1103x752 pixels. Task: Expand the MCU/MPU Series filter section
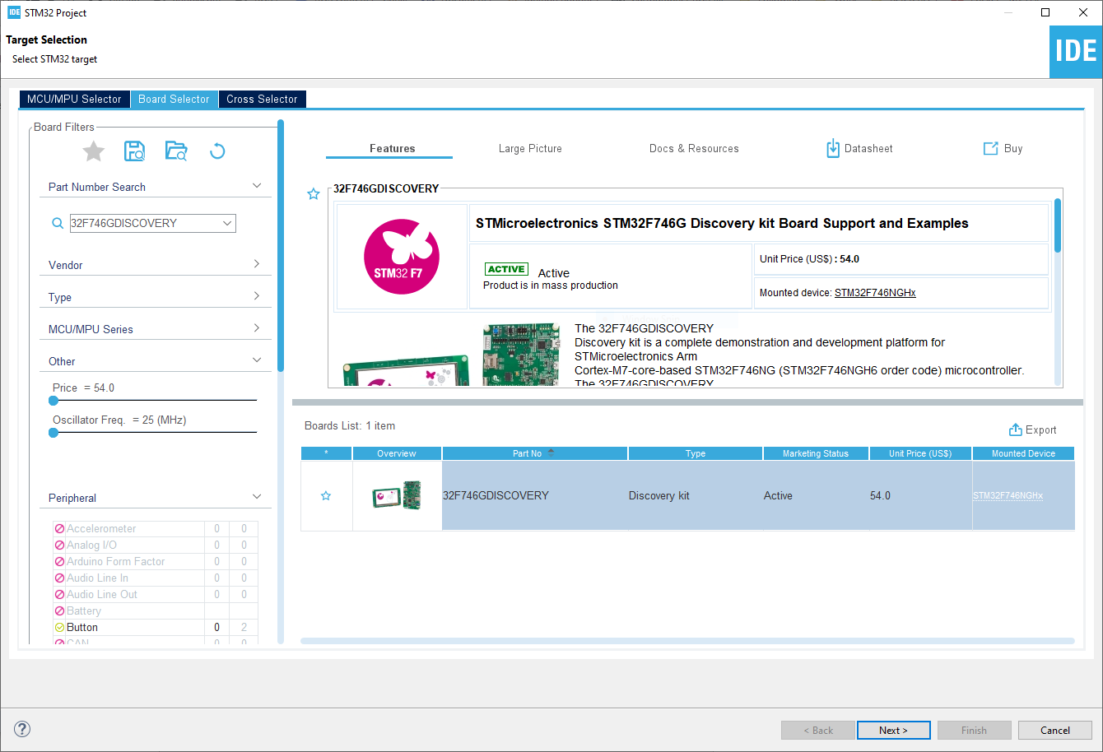[256, 328]
